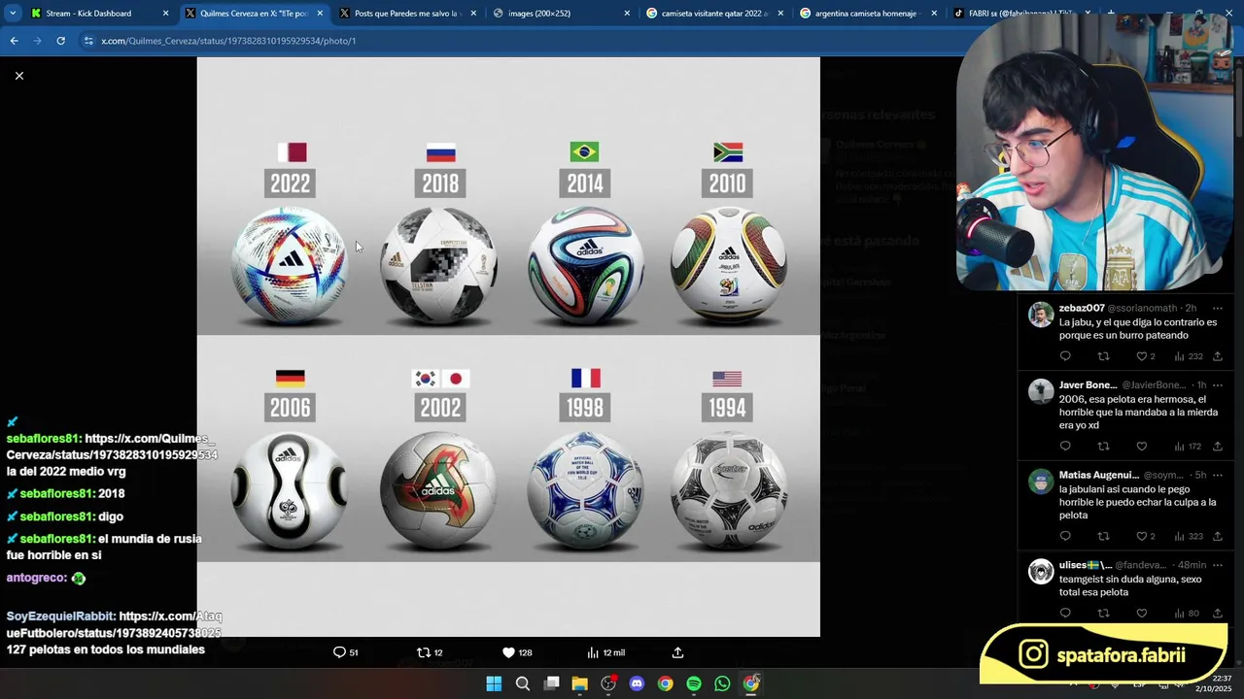Close the images (200×252) tab
1244x699 pixels.
[x=626, y=14]
